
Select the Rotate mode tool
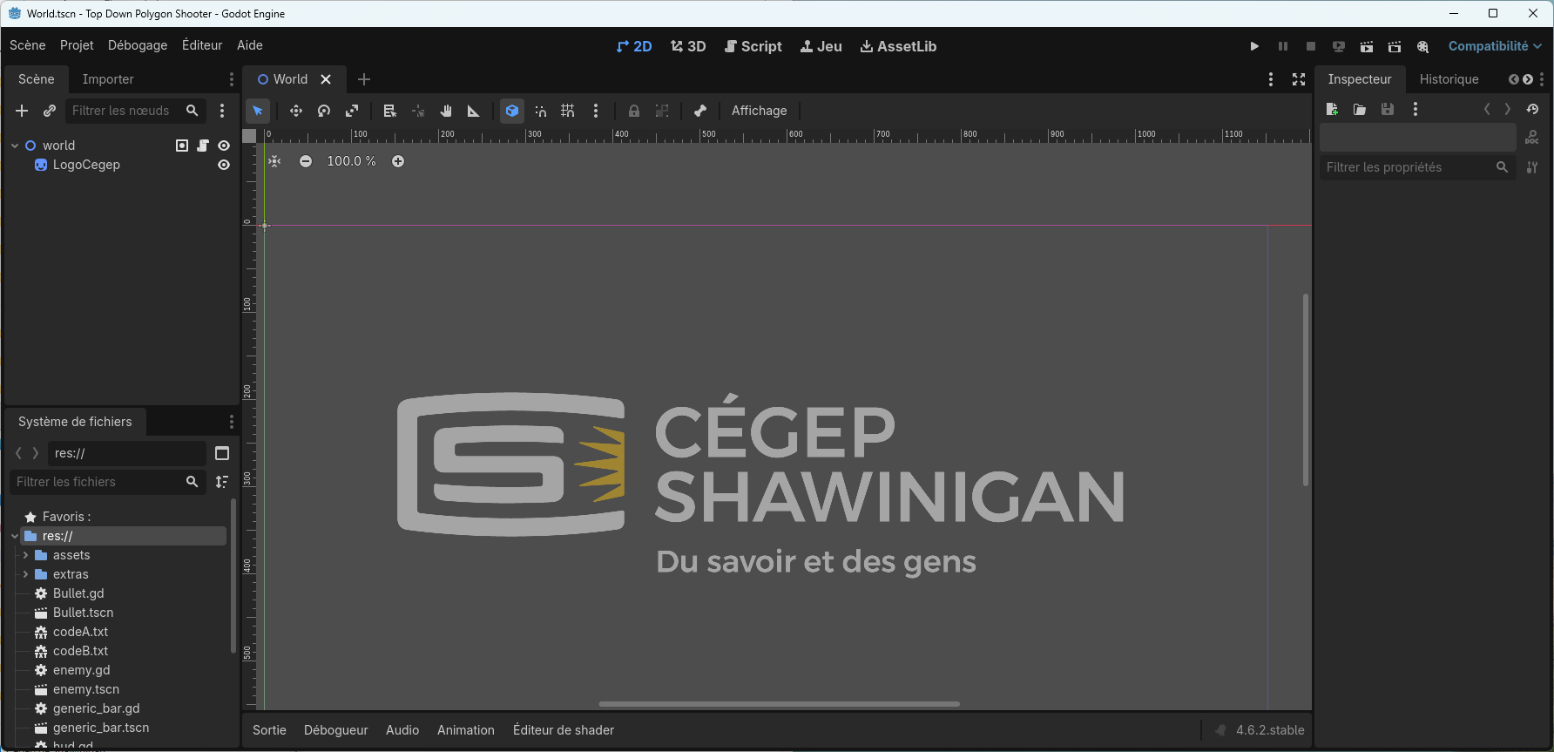coord(324,111)
